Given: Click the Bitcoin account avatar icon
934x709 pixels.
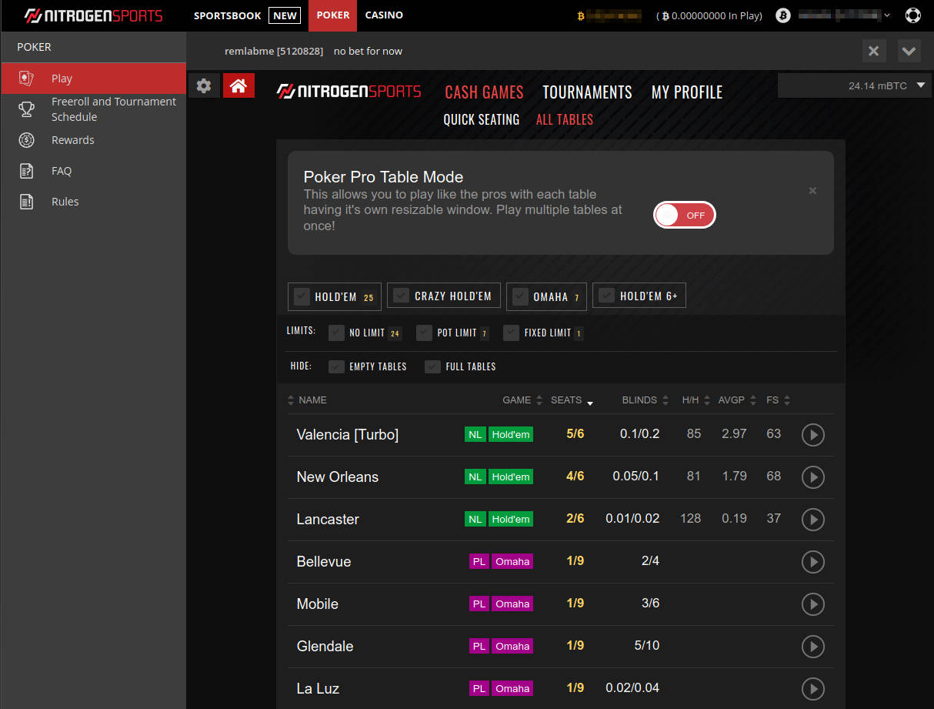Looking at the screenshot, I should click(783, 15).
